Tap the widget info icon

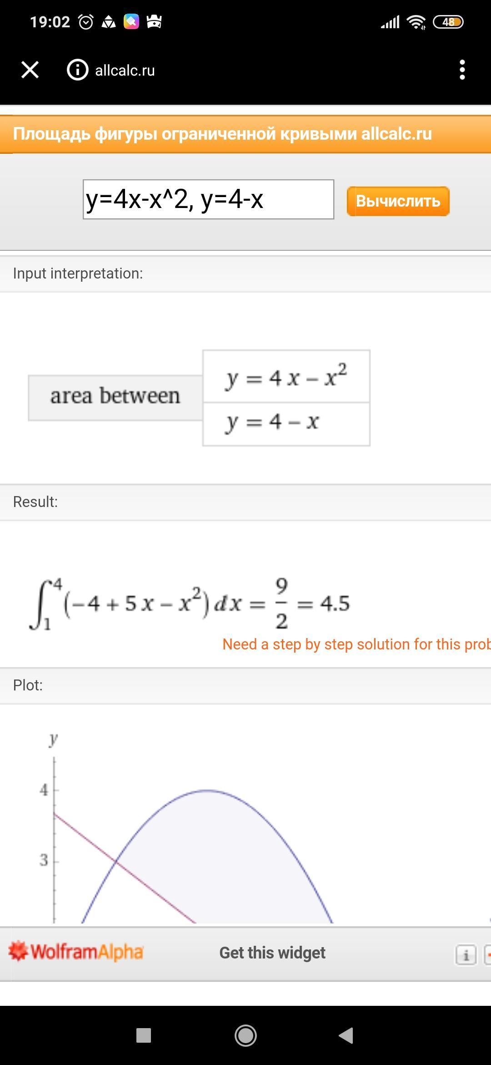pos(466,954)
